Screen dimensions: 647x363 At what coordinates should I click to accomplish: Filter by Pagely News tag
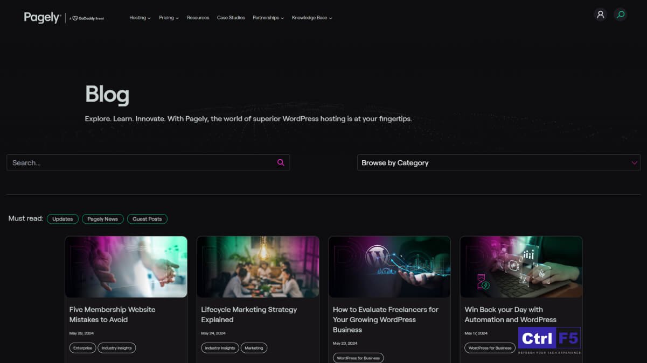102,219
